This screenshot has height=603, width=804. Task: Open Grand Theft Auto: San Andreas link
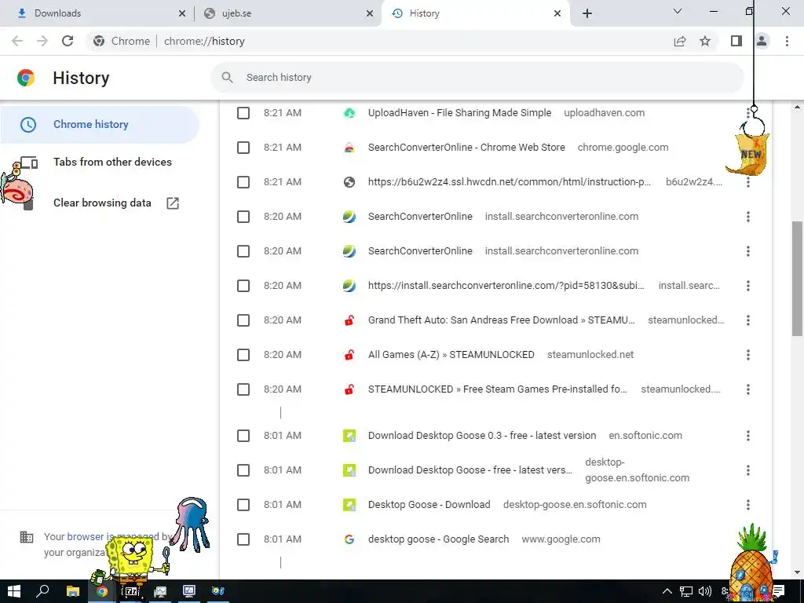click(x=502, y=320)
